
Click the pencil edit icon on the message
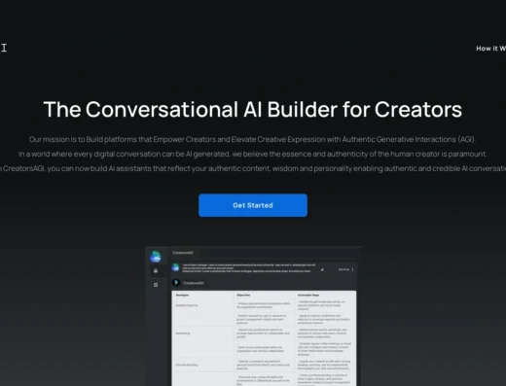tap(322, 269)
